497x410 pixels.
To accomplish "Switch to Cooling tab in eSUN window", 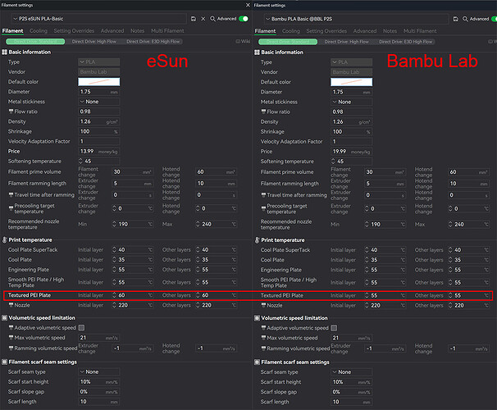I will click(39, 30).
